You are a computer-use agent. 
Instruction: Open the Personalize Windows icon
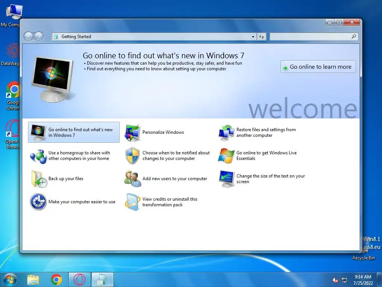132,133
